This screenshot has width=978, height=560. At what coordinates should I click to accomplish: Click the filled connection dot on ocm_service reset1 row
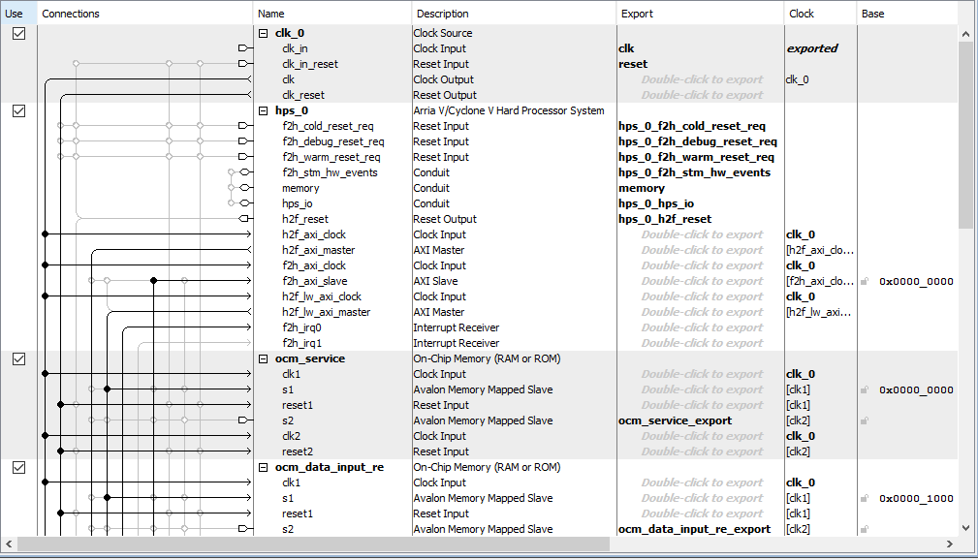(60, 405)
